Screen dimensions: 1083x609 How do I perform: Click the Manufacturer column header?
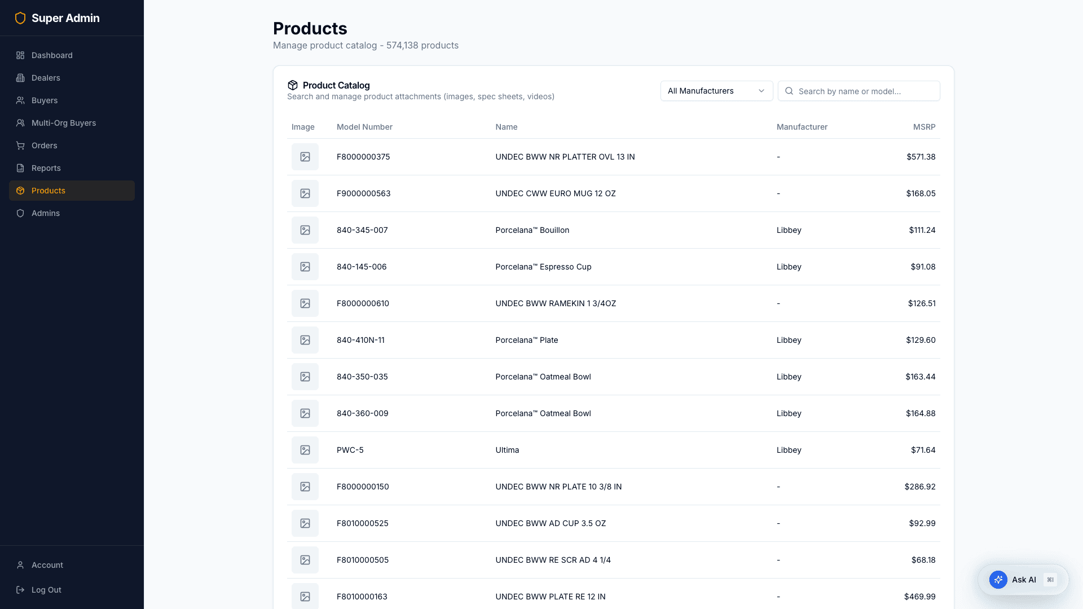[802, 127]
